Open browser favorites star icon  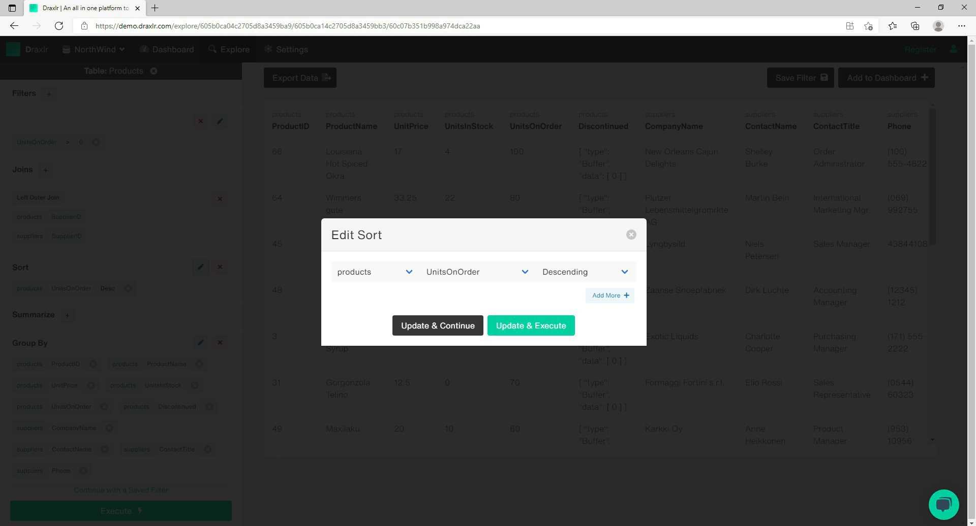(892, 26)
